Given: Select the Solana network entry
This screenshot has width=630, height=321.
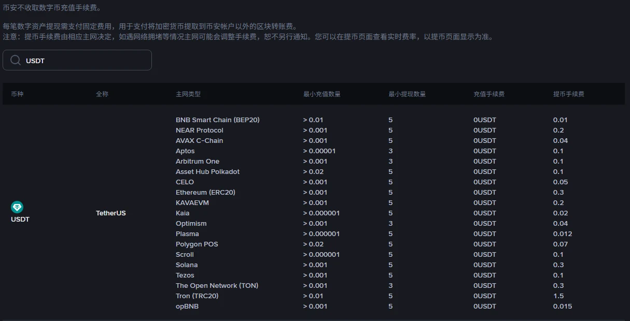Looking at the screenshot, I should pos(187,265).
